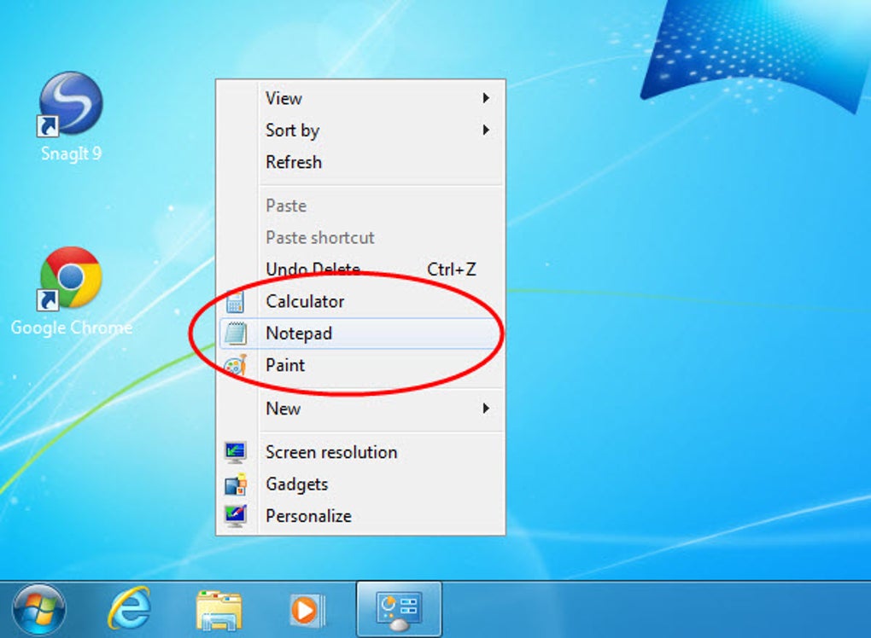Launch Windows Media Player from taskbar
The image size is (871, 638).
pos(307,610)
